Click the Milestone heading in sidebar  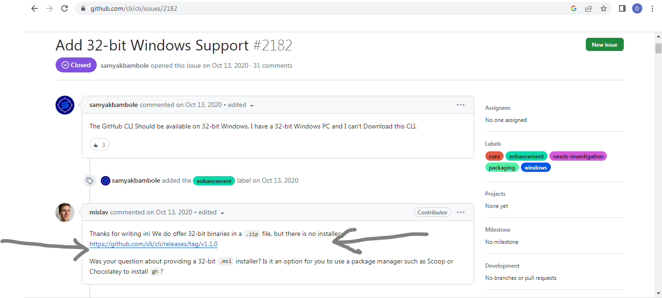coord(498,230)
